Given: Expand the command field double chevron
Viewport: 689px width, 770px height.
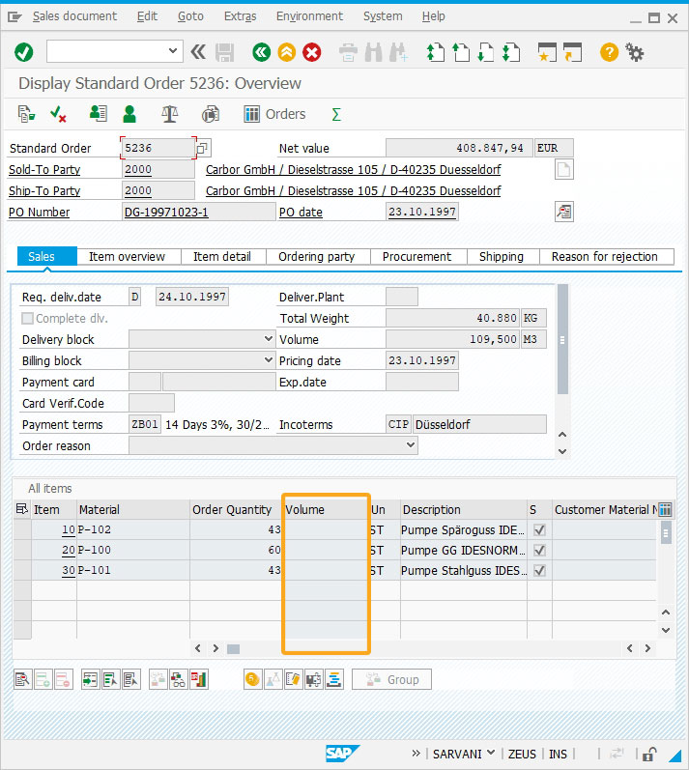Looking at the screenshot, I should click(198, 51).
